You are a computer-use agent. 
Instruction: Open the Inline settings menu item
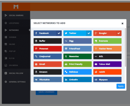click(12, 44)
